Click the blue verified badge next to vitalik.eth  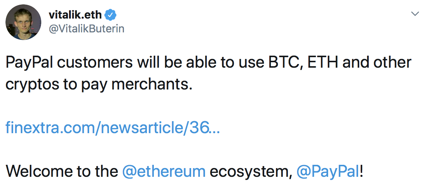pyautogui.click(x=111, y=15)
